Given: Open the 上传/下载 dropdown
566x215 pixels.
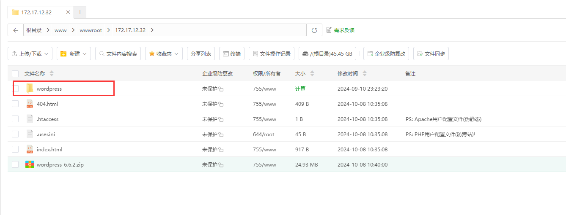Looking at the screenshot, I should click(30, 54).
